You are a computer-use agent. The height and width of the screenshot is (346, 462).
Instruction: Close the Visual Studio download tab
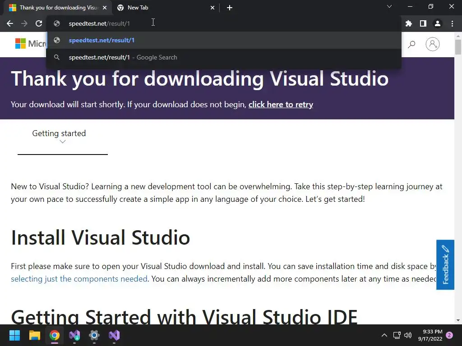pos(105,8)
